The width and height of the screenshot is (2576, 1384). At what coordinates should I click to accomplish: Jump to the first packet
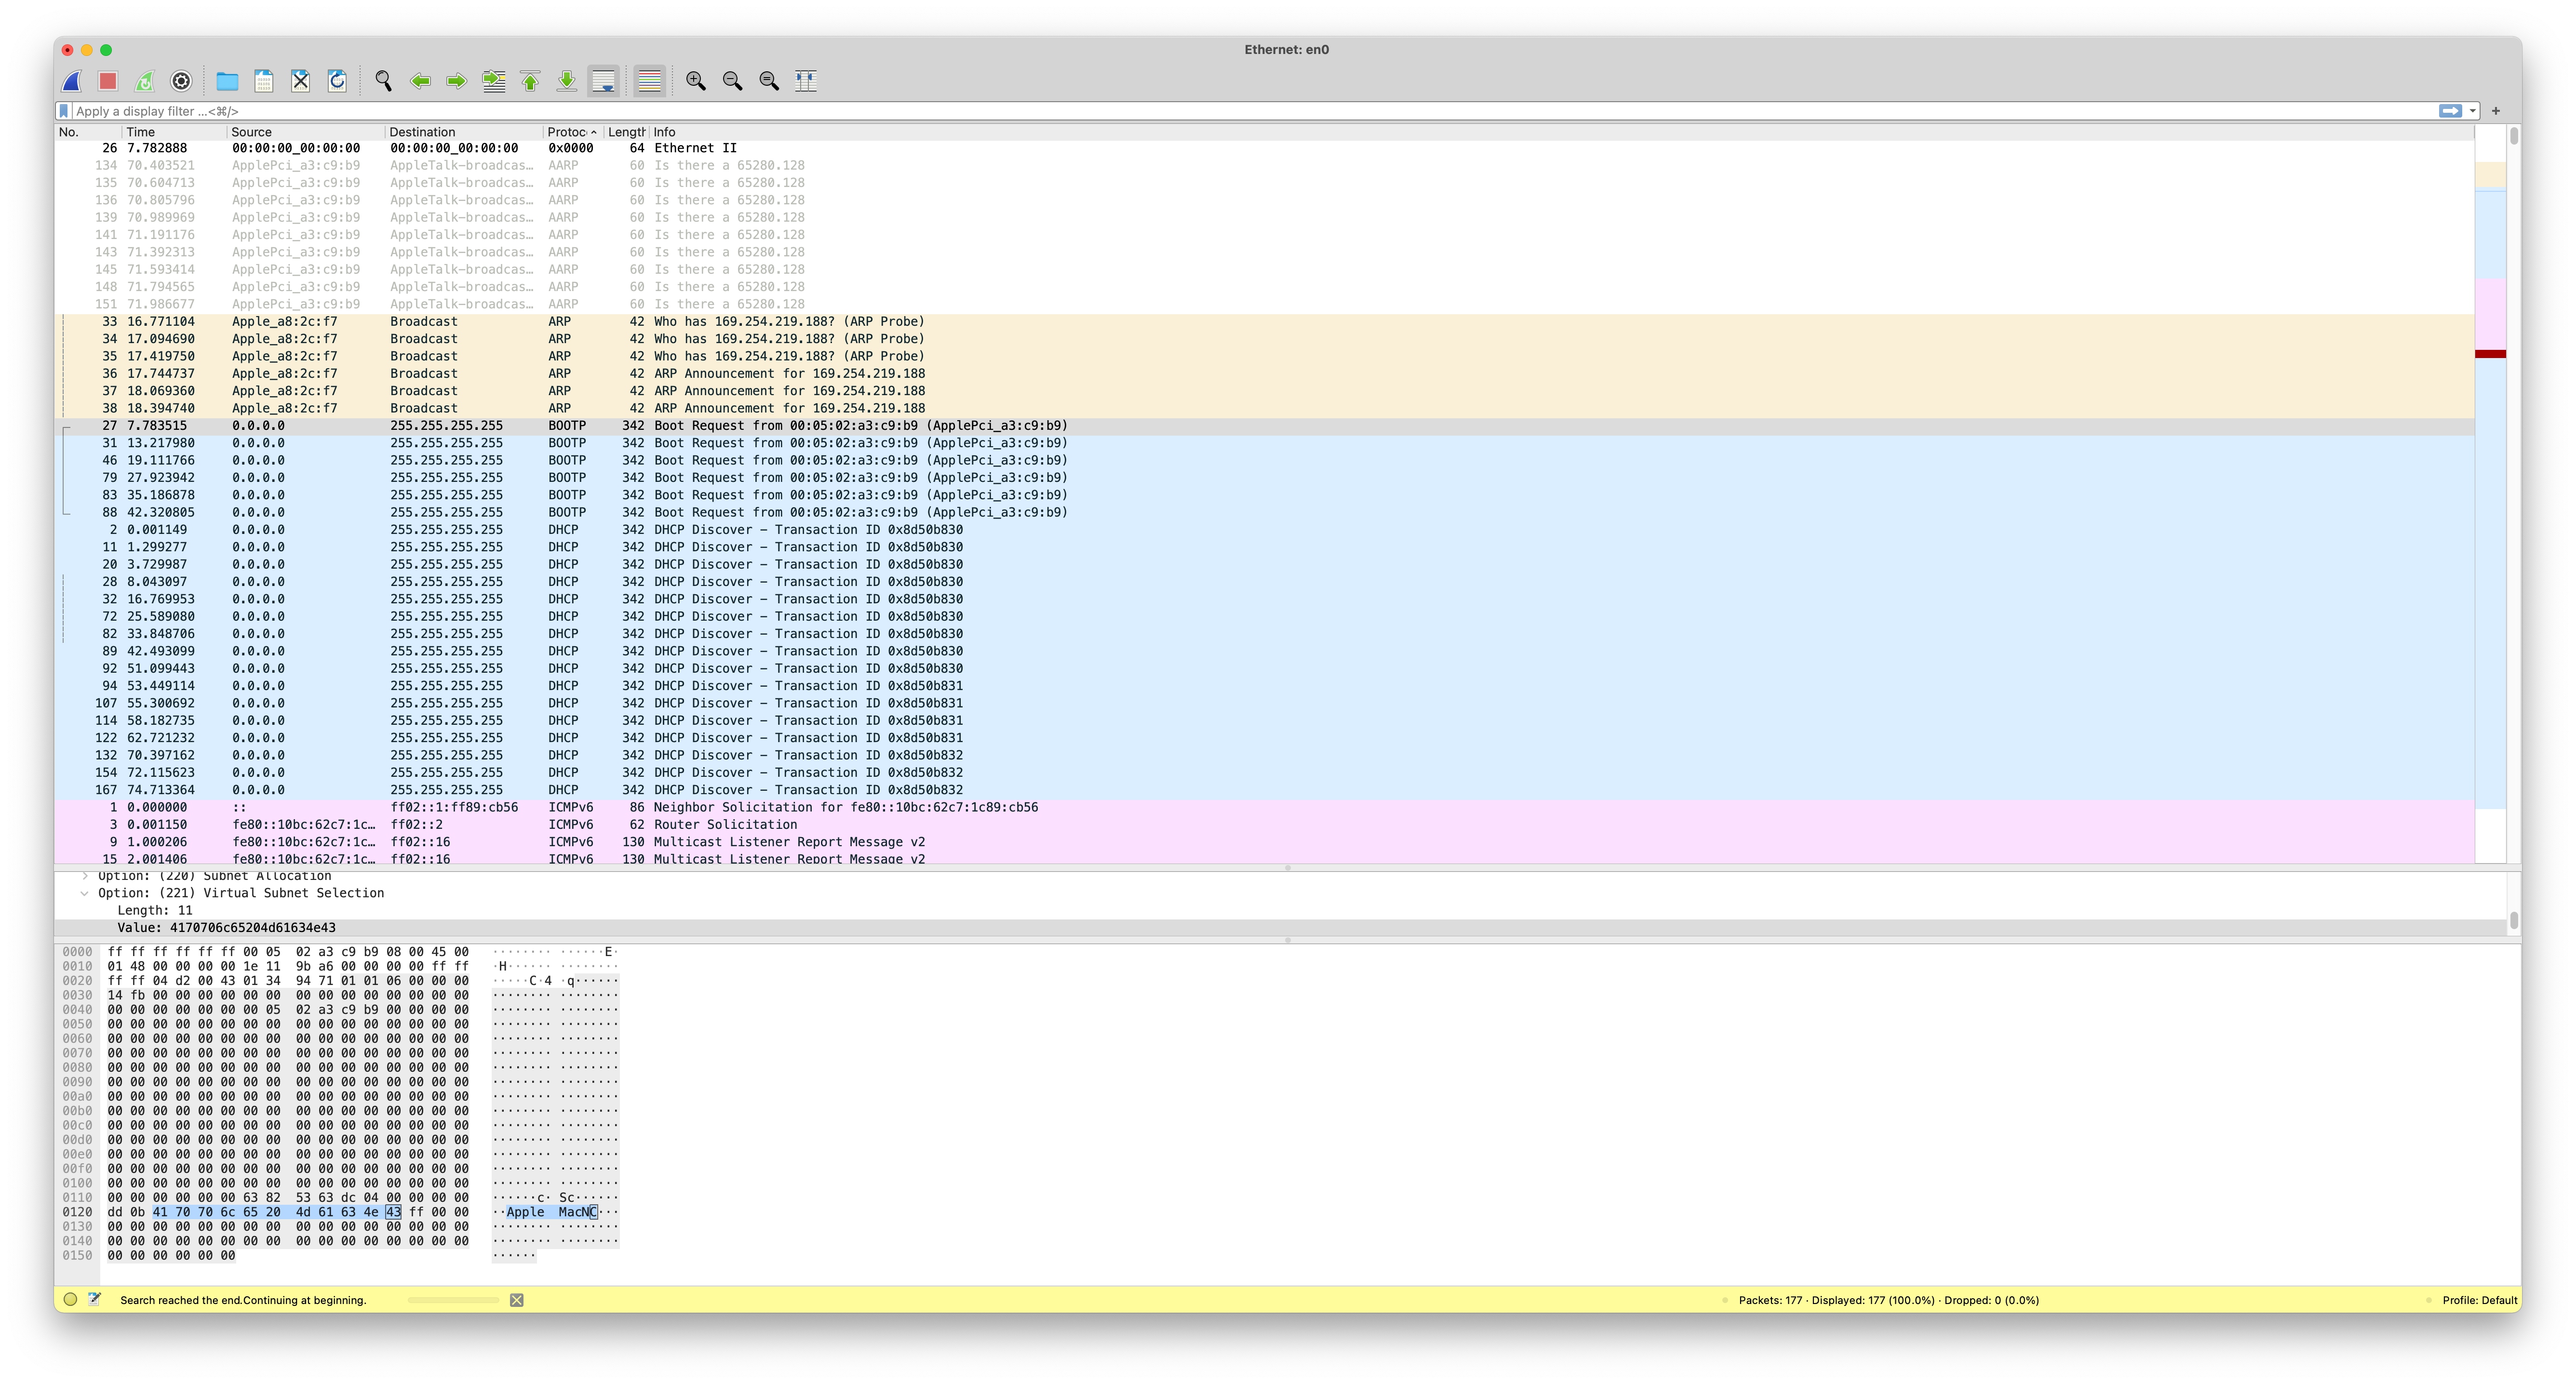pyautogui.click(x=530, y=81)
